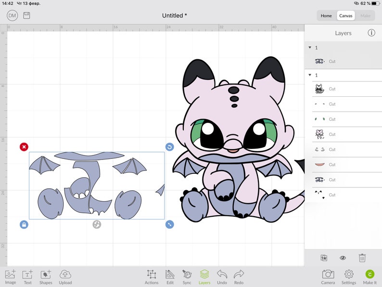Add Text to the canvas

point(27,277)
